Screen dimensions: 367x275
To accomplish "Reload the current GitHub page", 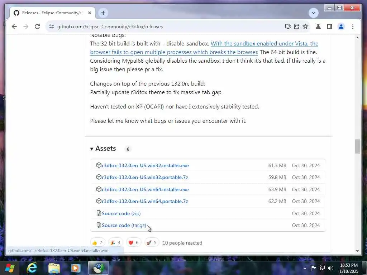I will 37,26.
